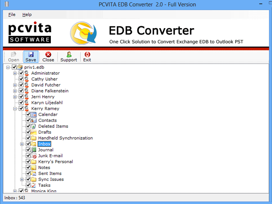
Task: Click the Administrator mailbox user icon
Action: pyautogui.click(x=27, y=73)
